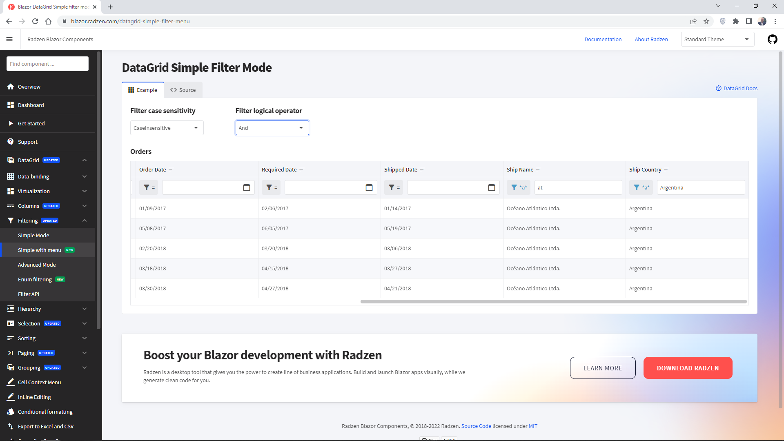Open Ship Name filter operator menu
Viewport: 784px width, 441px height.
click(519, 187)
